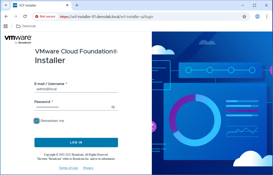Click the Not secure warning badge
Viewport: 273px width, 175px height.
(45, 17)
